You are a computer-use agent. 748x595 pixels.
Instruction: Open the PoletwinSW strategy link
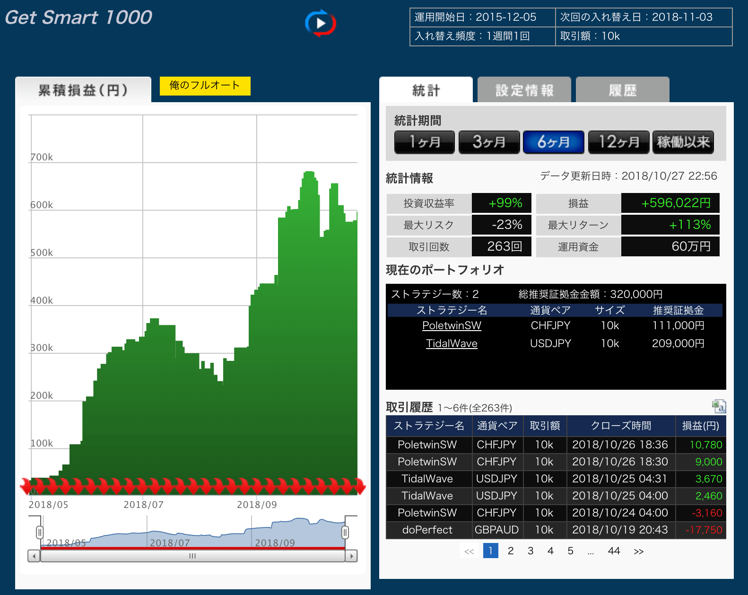tap(452, 325)
